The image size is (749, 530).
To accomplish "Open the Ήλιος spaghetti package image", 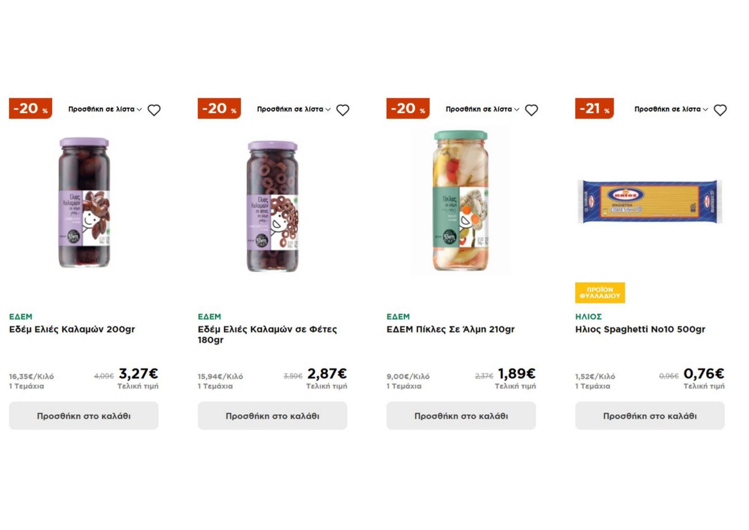I will 650,202.
